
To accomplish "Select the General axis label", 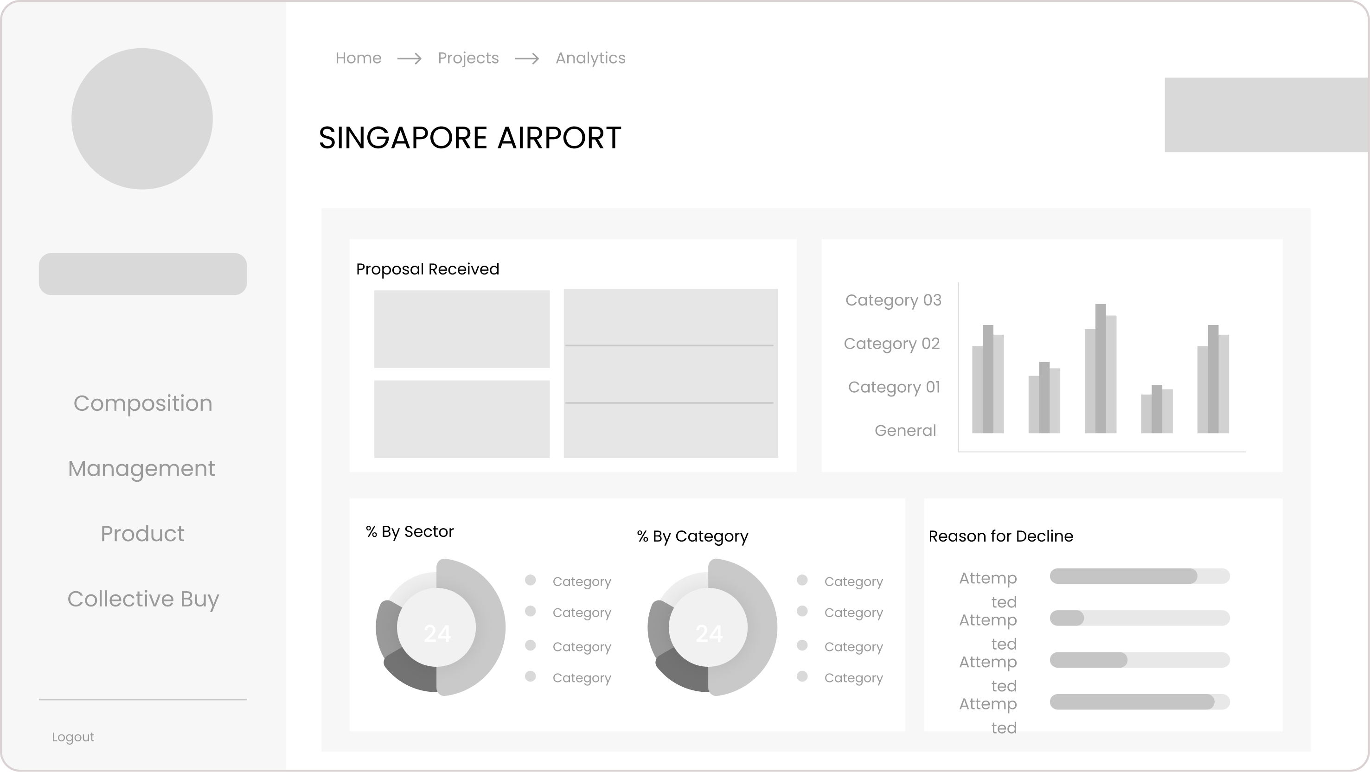I will [905, 431].
